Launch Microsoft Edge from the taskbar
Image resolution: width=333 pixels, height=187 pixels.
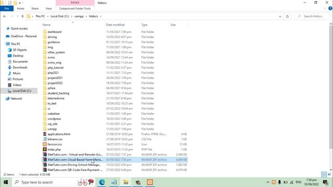click(102, 182)
